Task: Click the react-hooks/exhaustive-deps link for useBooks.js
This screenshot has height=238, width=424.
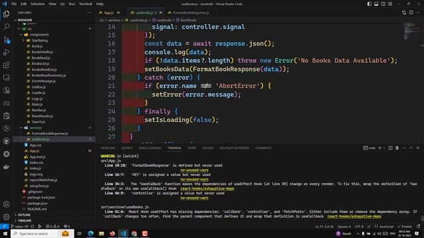Action: tap(354, 216)
